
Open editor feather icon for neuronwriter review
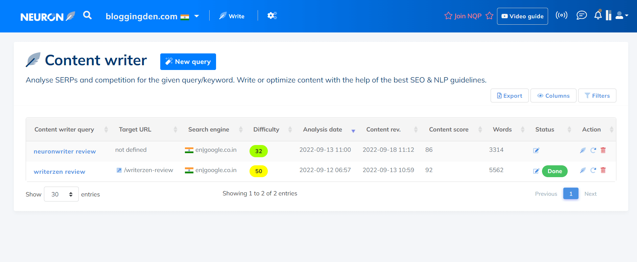[583, 150]
